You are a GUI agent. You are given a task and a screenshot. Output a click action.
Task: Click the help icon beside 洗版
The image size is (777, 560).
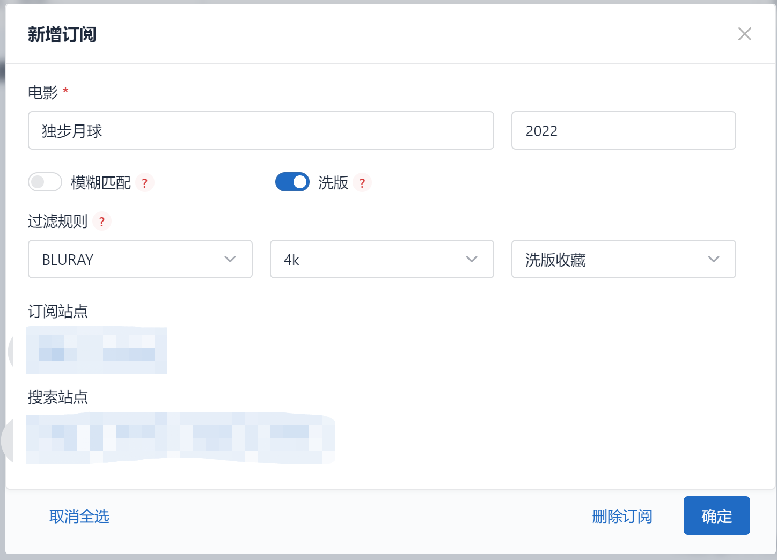(x=362, y=183)
